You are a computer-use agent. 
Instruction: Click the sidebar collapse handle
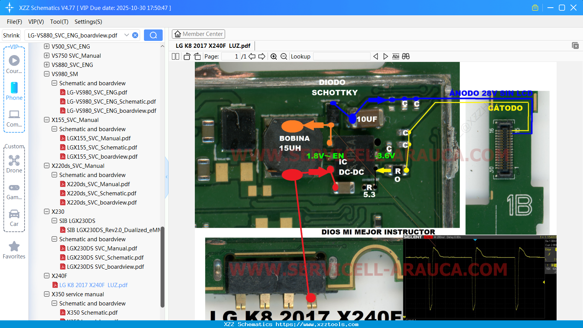pos(167,177)
